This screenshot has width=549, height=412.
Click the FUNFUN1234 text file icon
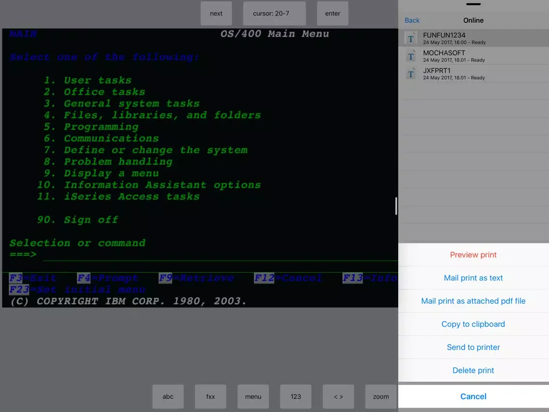(411, 38)
